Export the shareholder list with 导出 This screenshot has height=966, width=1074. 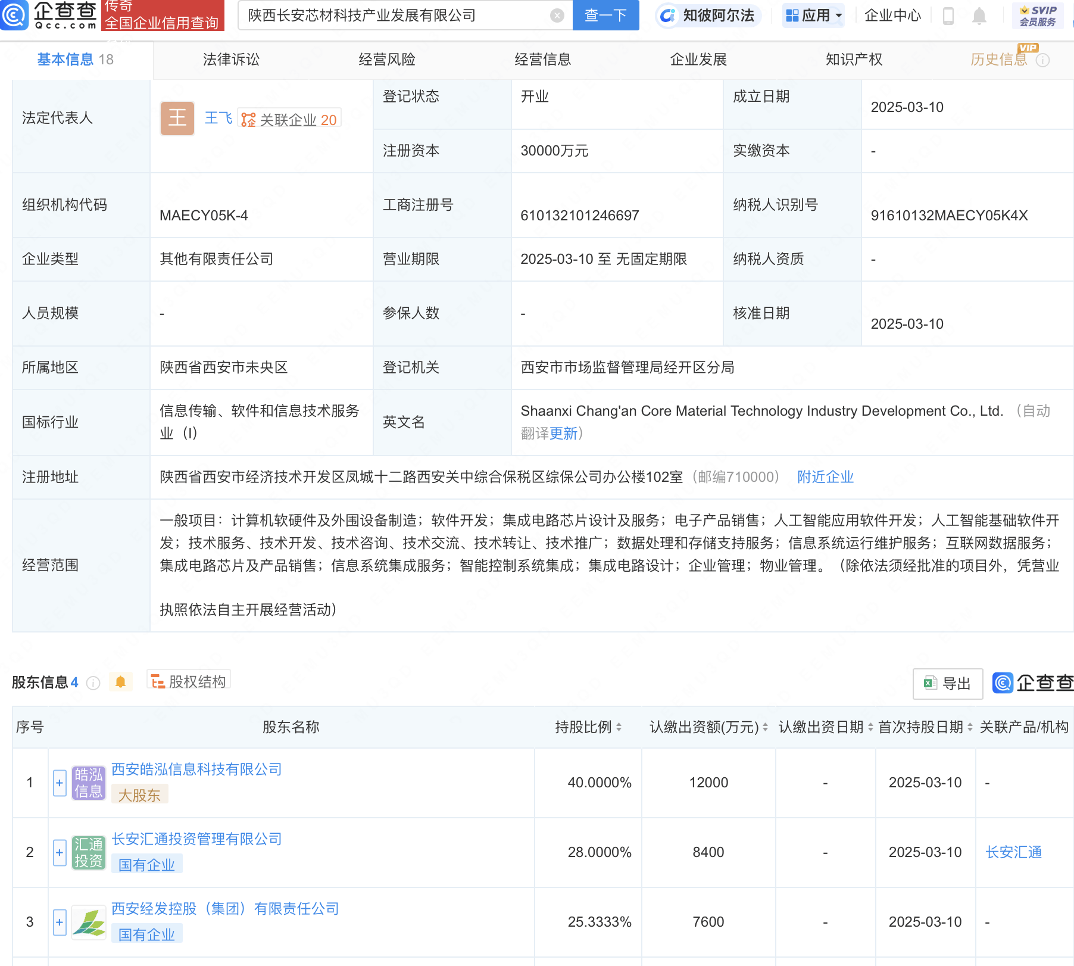pos(947,684)
